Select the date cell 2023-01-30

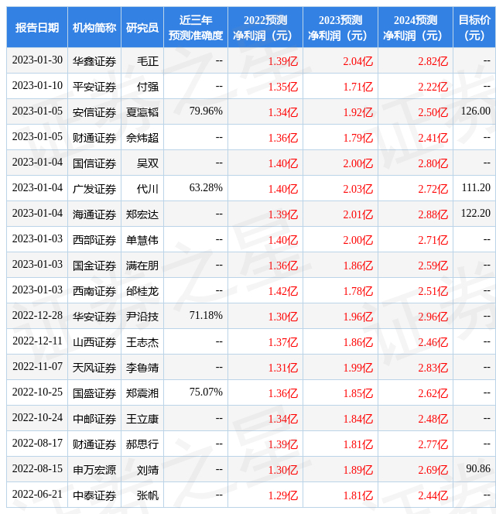(37, 60)
